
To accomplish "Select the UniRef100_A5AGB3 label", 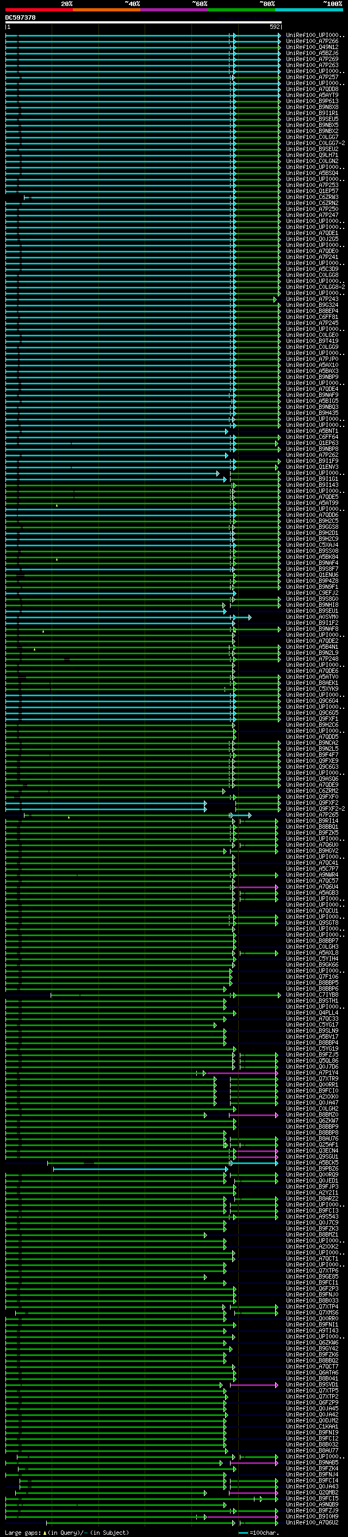I will coord(312,893).
